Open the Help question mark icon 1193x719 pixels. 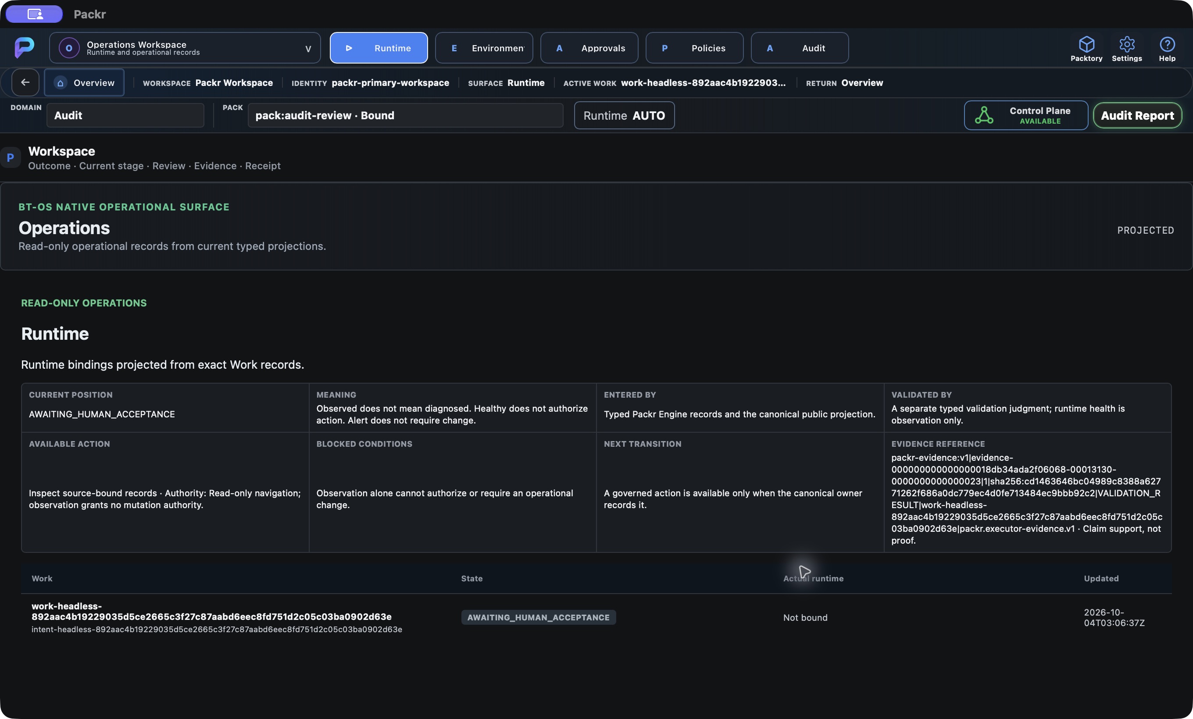tap(1167, 45)
